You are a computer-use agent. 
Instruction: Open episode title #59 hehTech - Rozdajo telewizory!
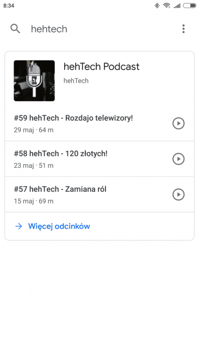click(73, 118)
